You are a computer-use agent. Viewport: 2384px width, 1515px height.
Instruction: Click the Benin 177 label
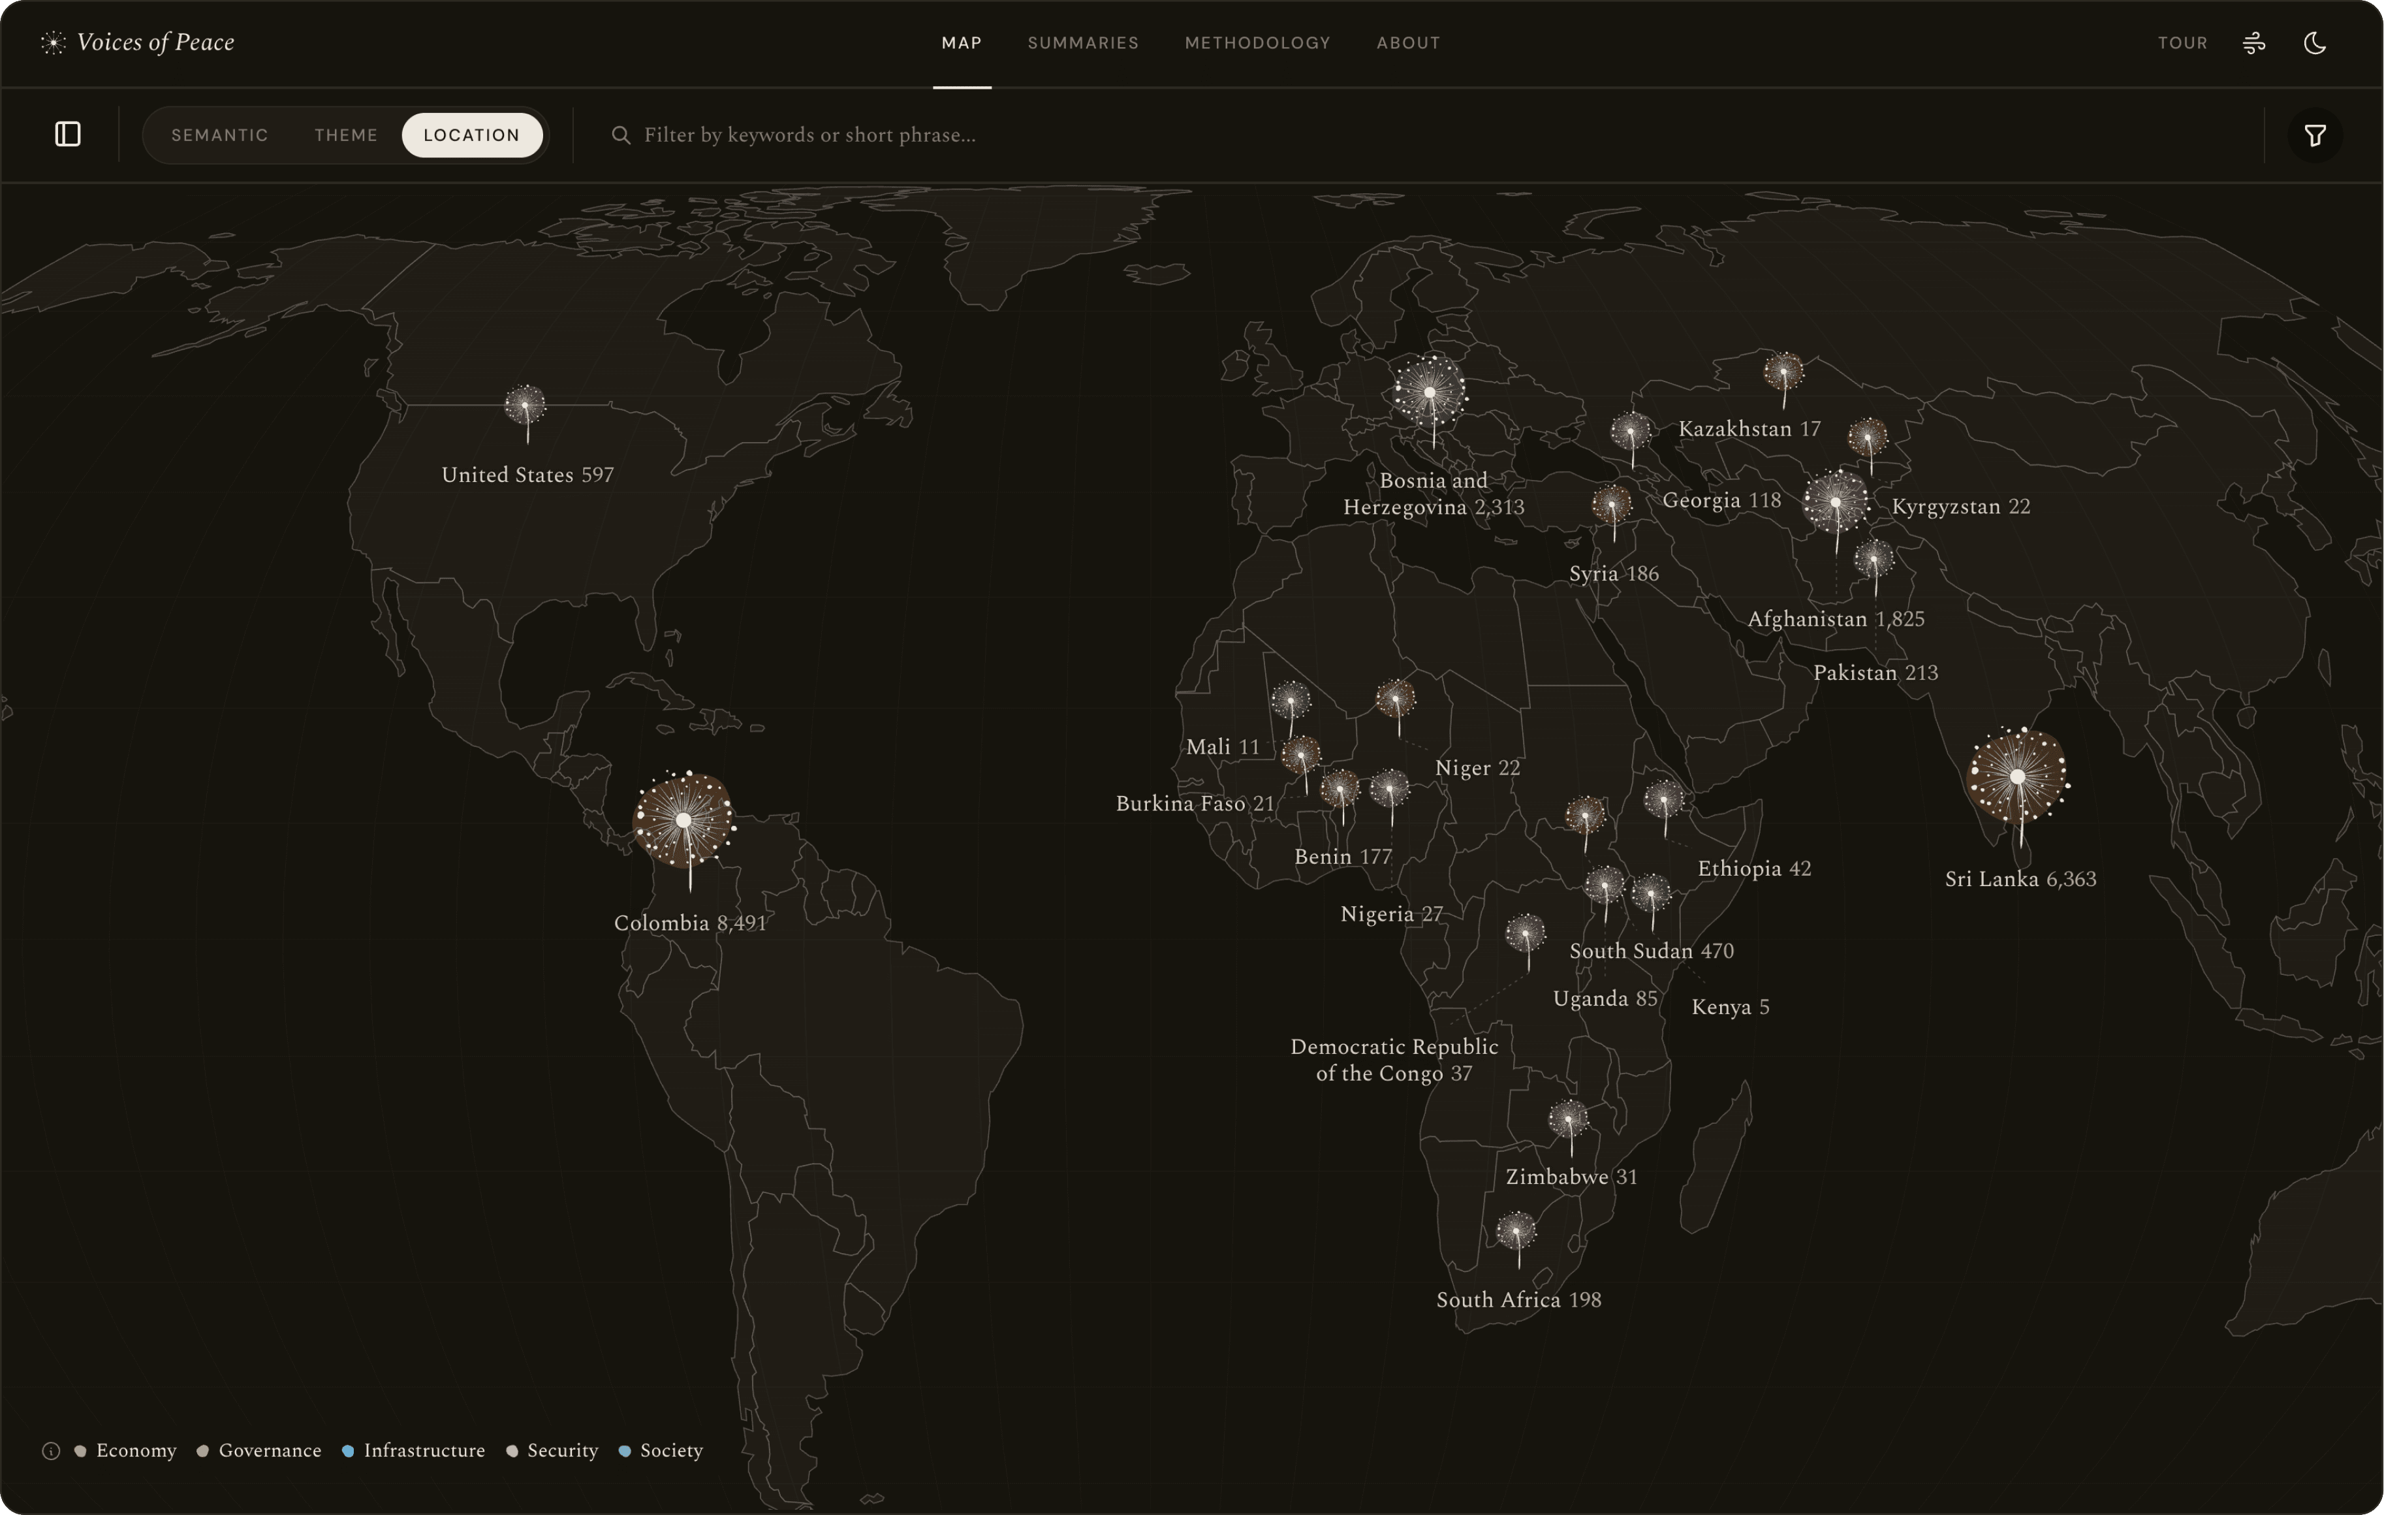[x=1343, y=857]
